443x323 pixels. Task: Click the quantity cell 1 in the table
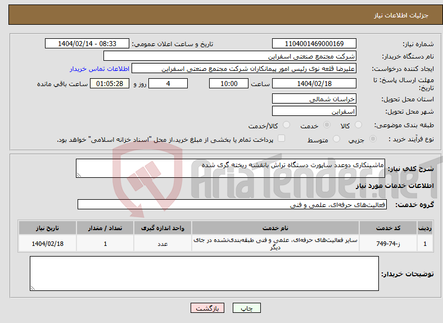coord(105,244)
